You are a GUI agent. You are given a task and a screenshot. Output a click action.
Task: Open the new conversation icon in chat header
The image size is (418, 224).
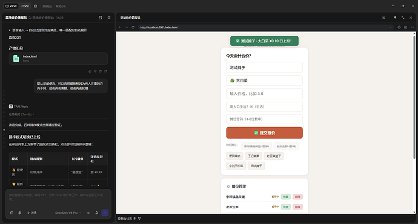click(100, 18)
